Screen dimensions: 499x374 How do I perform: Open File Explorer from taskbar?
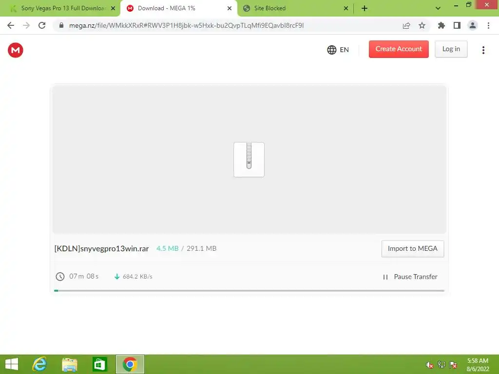pyautogui.click(x=69, y=364)
